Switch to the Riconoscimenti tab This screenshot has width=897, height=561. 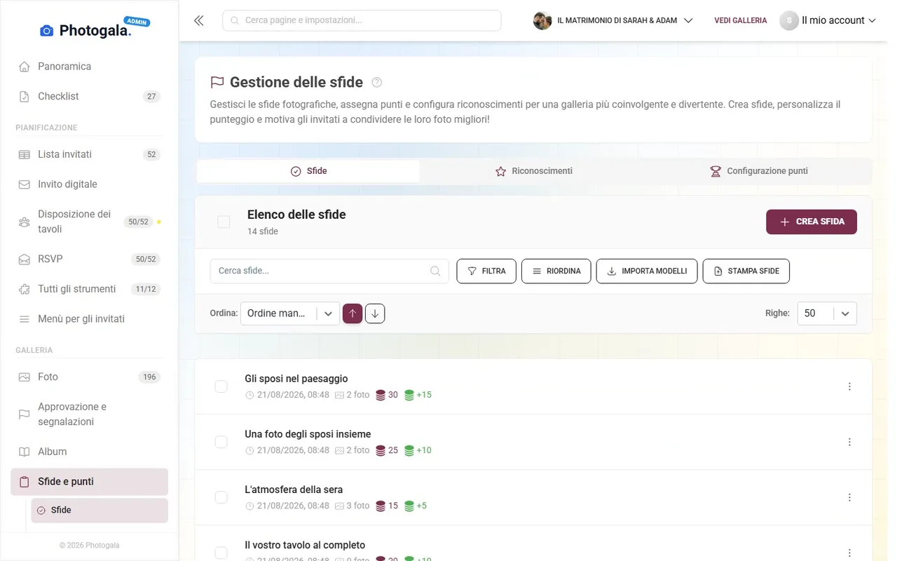coord(534,171)
